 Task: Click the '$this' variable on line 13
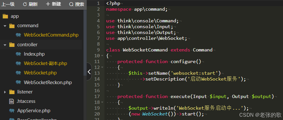click(x=136, y=73)
